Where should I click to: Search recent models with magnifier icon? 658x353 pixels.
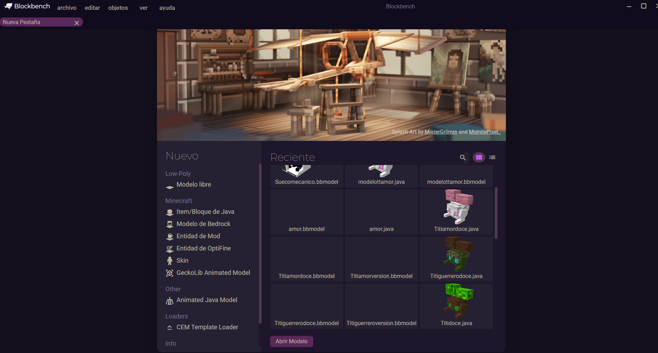(463, 158)
